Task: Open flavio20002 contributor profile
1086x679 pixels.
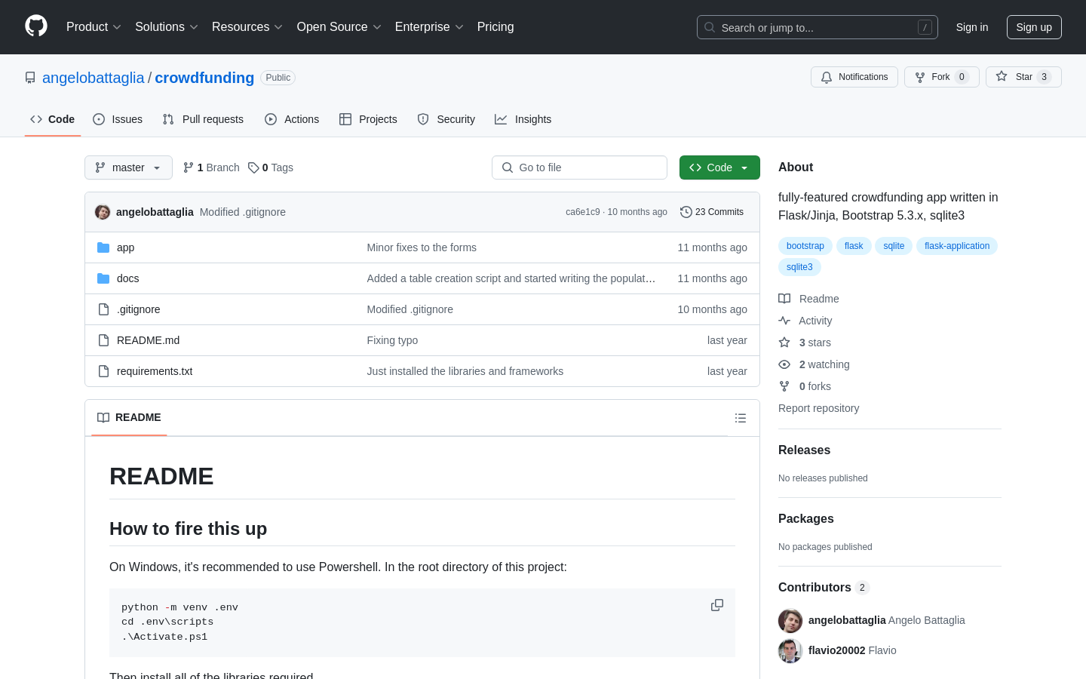Action: click(836, 650)
